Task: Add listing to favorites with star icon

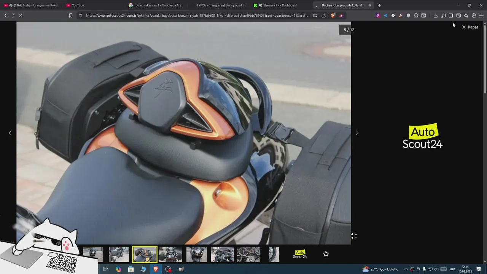Action: (326, 254)
